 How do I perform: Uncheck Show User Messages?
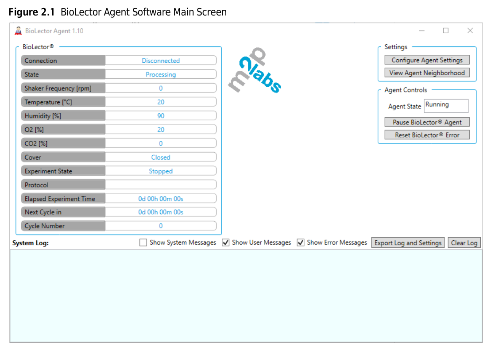tap(226, 242)
